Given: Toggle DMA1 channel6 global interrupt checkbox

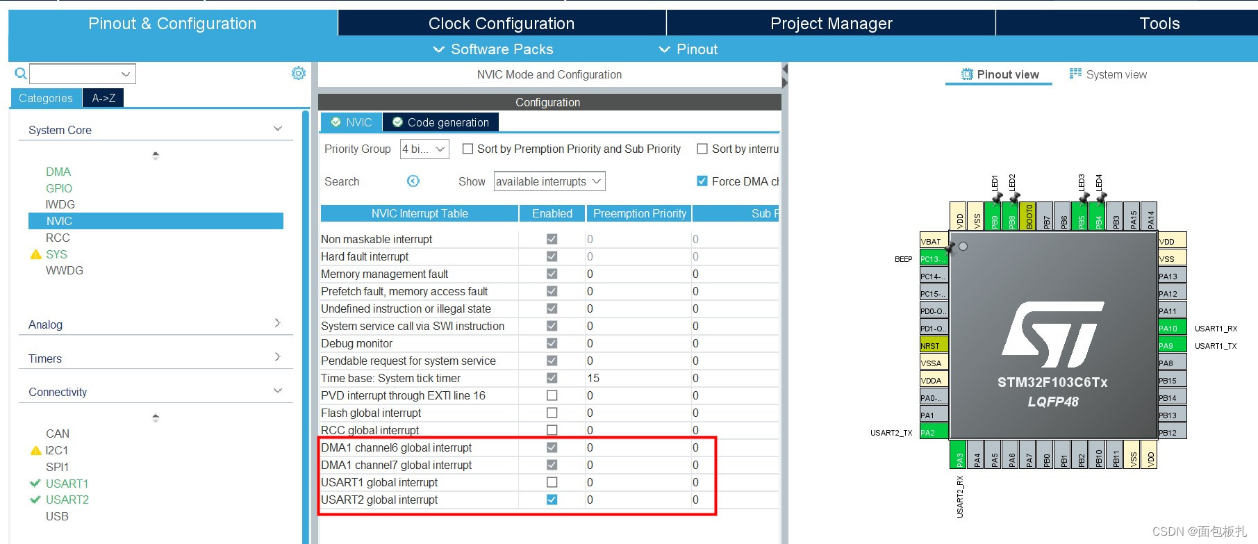Looking at the screenshot, I should click(552, 447).
